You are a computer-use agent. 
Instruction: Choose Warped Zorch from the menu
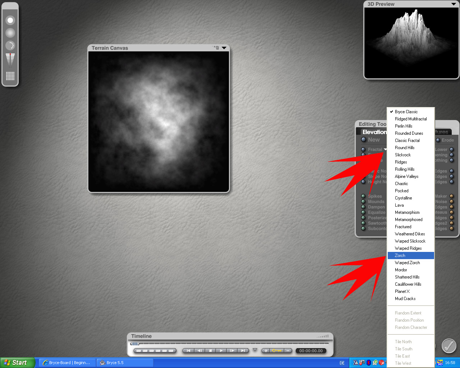(x=411, y=263)
